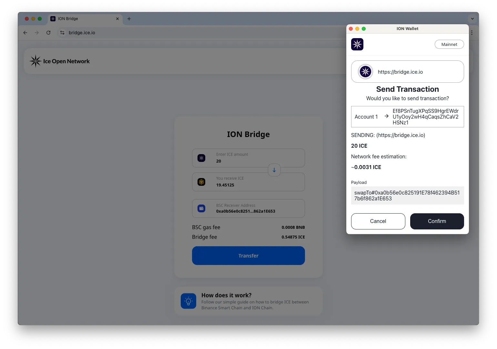Close the ION Wallet popup window
Screen dimensions: 497x349
click(351, 29)
